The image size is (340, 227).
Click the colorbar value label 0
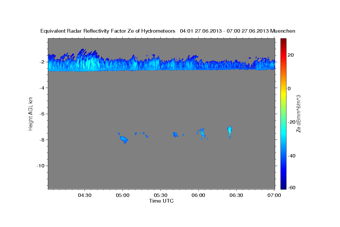(289, 89)
